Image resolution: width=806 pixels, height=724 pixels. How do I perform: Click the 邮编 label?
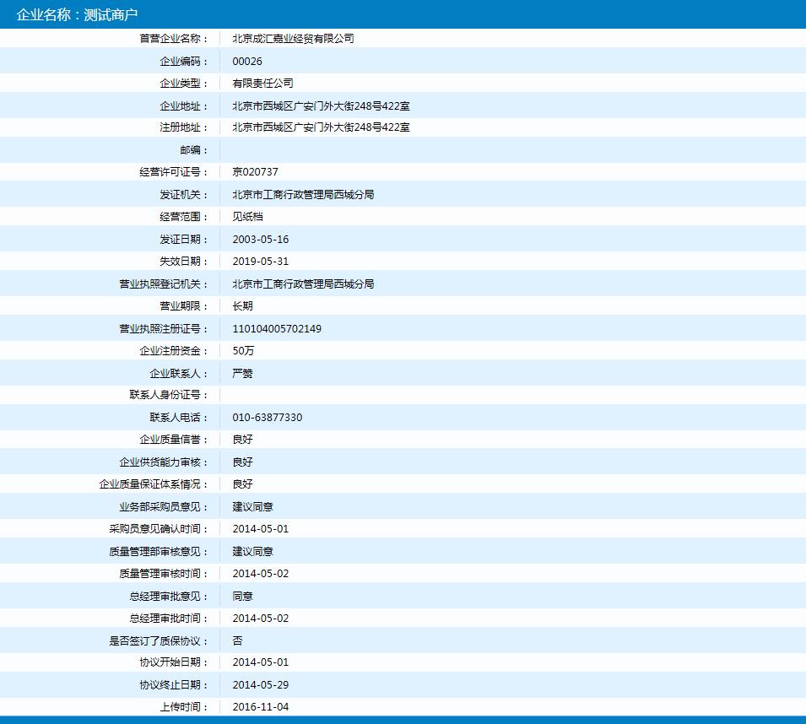pyautogui.click(x=194, y=150)
